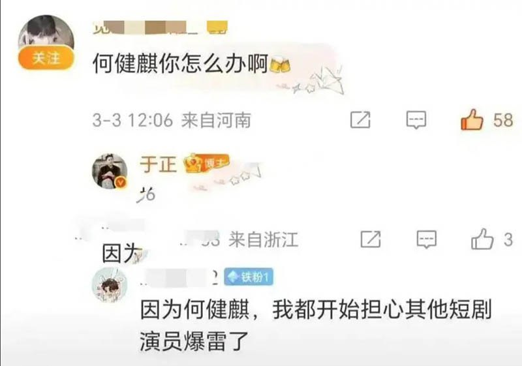
Task: Tap the orange 关注 follow button
Action: (x=46, y=58)
